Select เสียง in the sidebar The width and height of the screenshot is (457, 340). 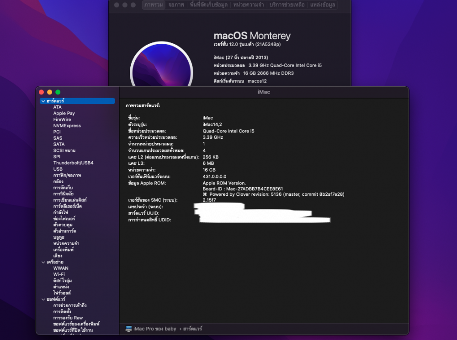click(58, 256)
